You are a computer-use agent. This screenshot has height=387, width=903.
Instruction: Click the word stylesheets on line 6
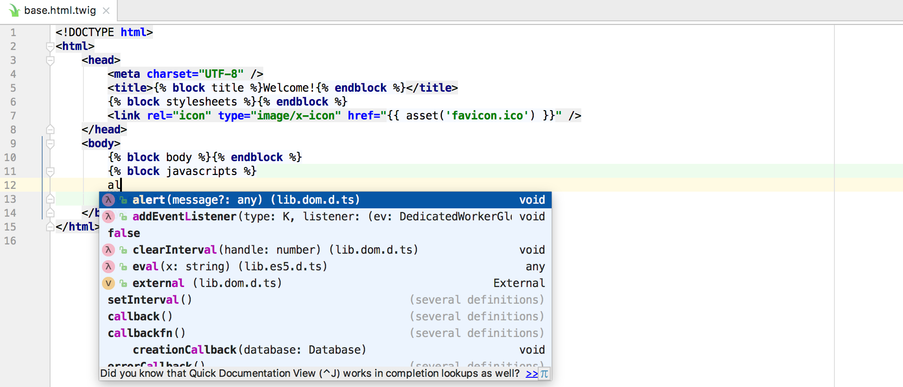pyautogui.click(x=202, y=102)
